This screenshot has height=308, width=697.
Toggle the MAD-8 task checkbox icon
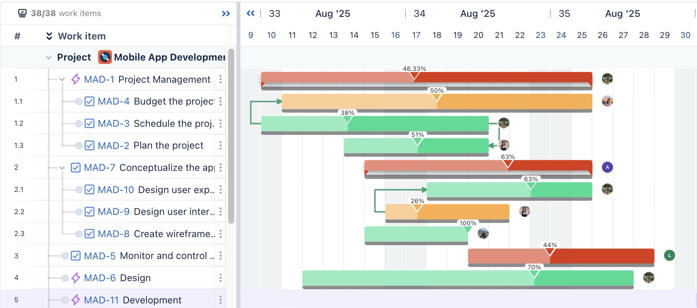89,234
